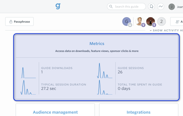This screenshot has height=116, width=183.
Task: Click the Typical Session Duration sparkline
Action: (28, 87)
